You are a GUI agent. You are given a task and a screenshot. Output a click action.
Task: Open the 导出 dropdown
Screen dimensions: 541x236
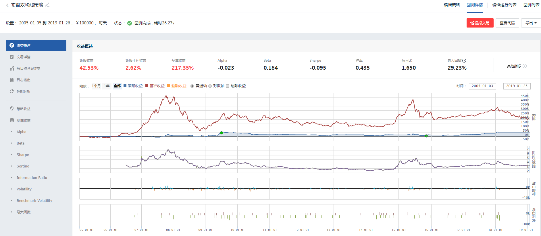(531, 23)
